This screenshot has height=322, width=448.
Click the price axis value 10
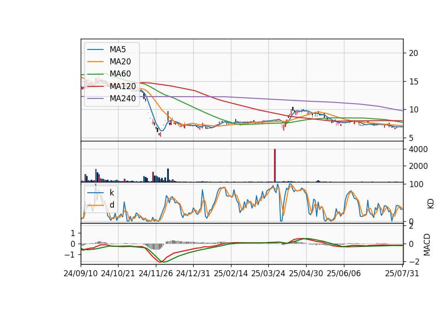coord(413,110)
